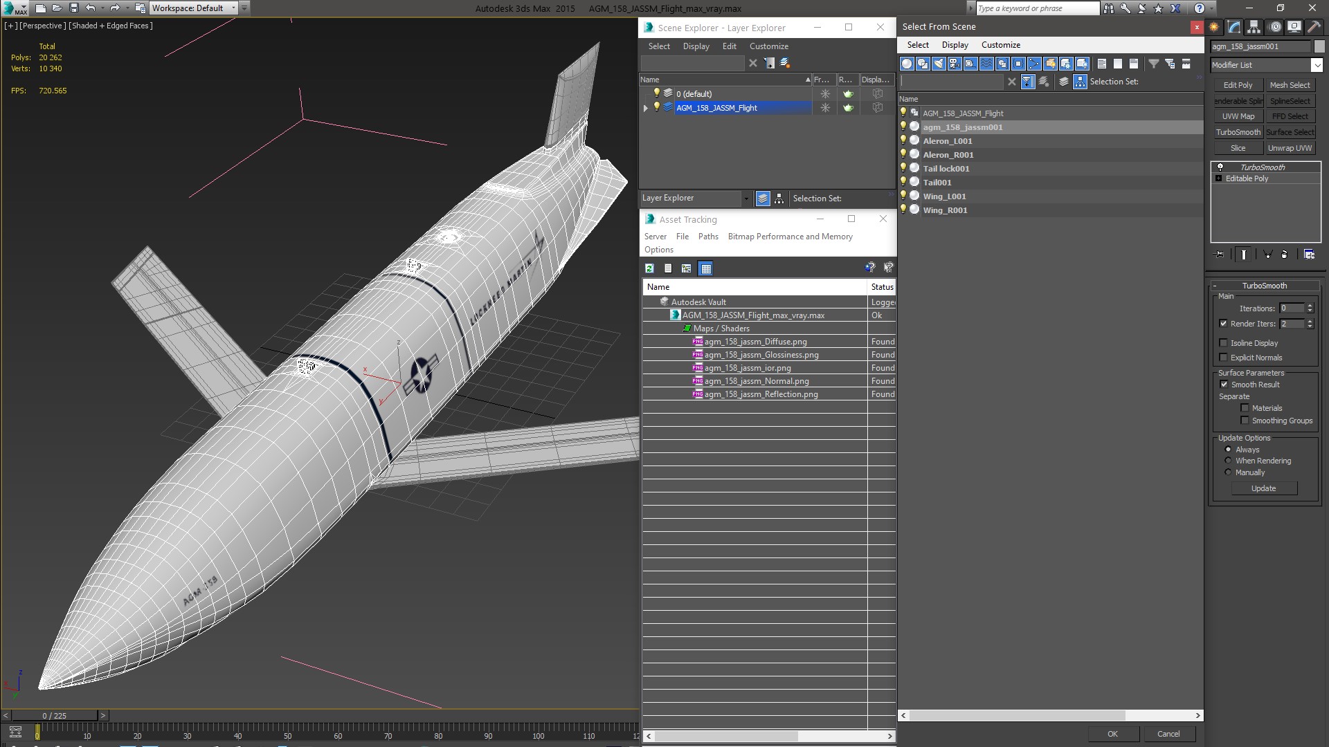This screenshot has height=747, width=1329.
Task: Open Bitmap Performance and Memory menu
Action: pyautogui.click(x=790, y=237)
